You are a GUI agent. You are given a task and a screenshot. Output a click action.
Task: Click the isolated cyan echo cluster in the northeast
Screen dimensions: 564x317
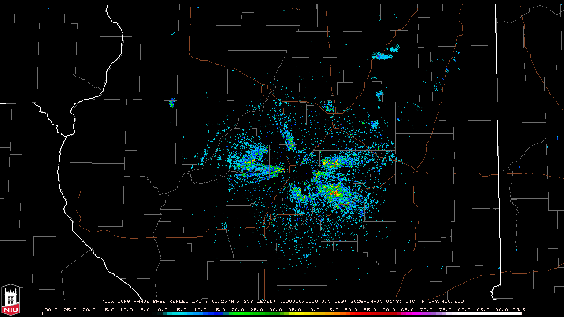pos(386,53)
